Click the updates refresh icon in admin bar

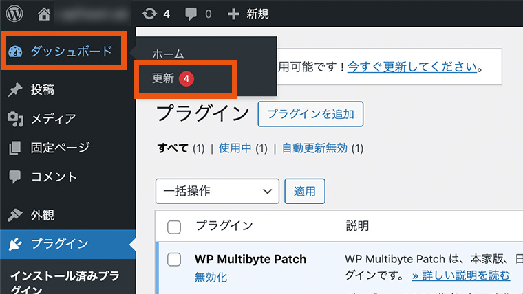(149, 14)
